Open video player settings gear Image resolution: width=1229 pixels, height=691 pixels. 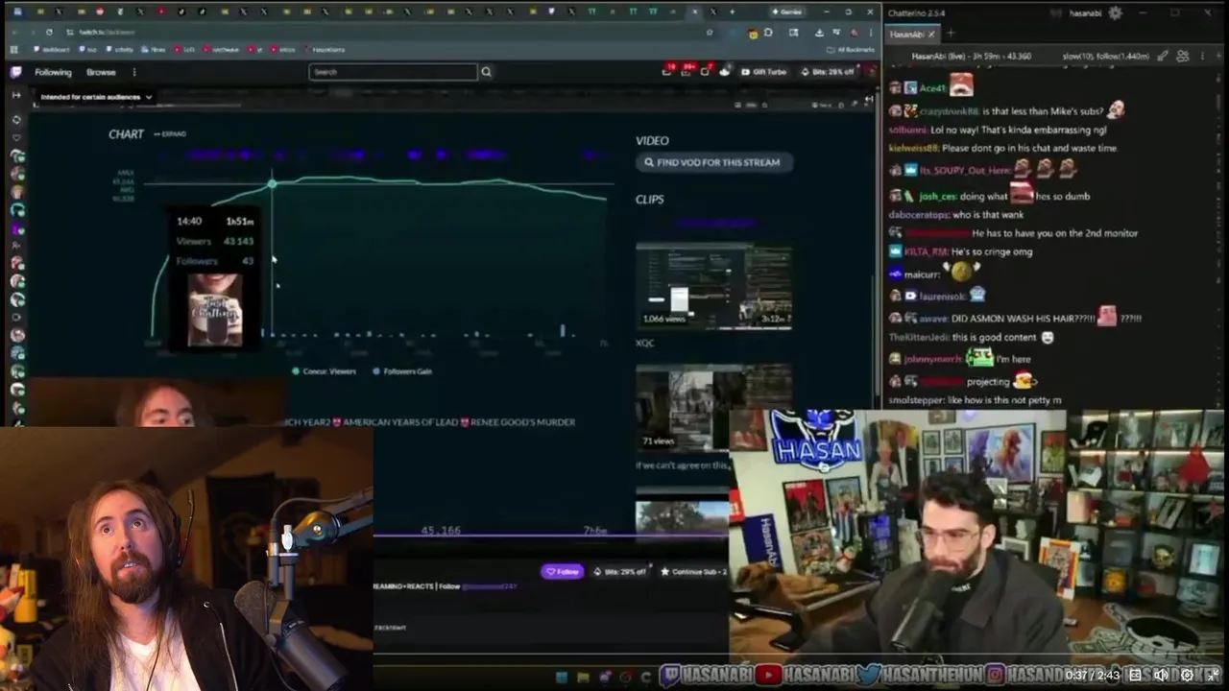[x=1187, y=676]
